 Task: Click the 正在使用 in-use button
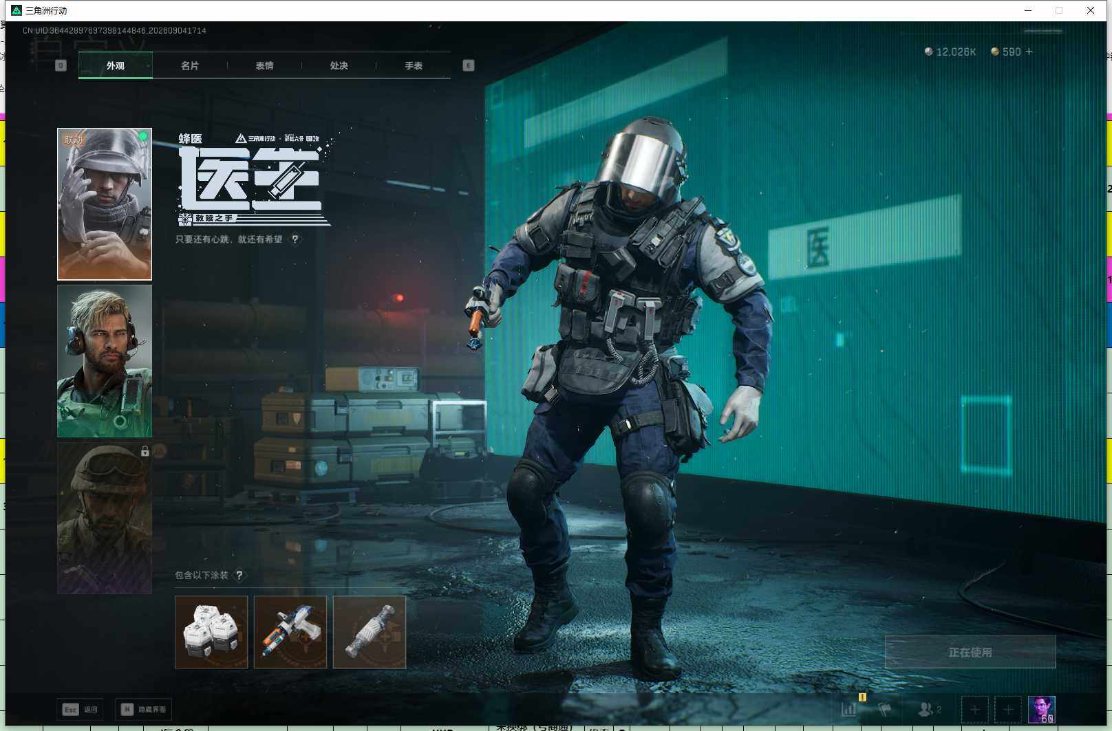tap(970, 652)
